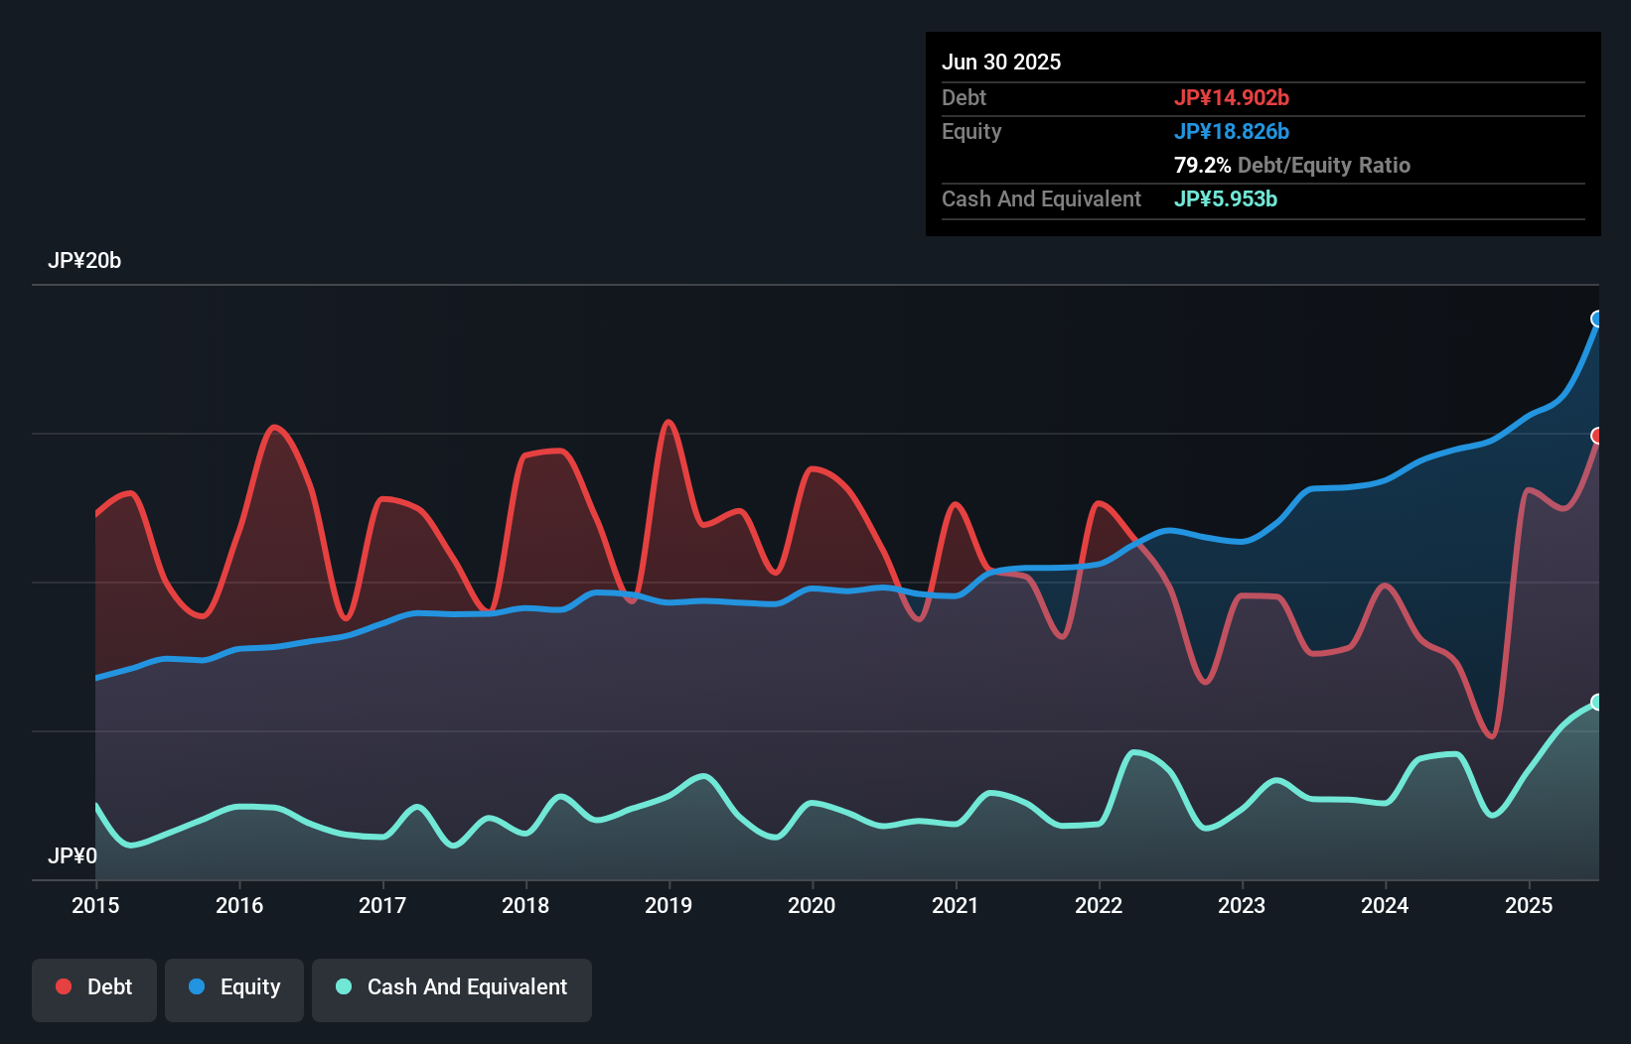Click the Equity value link JP¥18.826b
Screen dimensions: 1631x1044
[x=1232, y=131]
